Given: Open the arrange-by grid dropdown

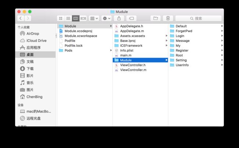Looking at the screenshot, I should pos(94,18).
